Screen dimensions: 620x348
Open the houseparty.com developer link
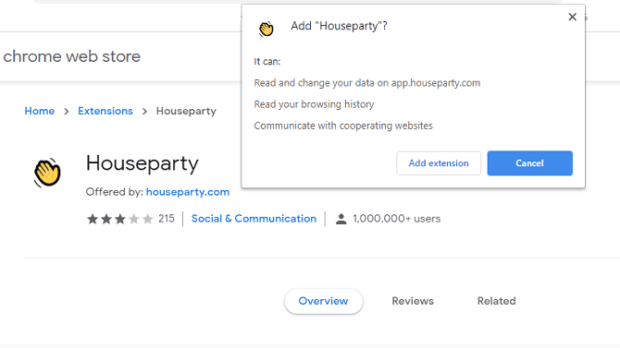tap(188, 192)
